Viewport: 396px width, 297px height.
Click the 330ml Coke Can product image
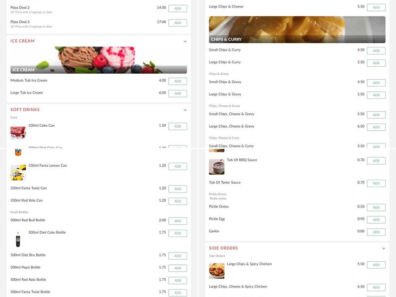18,133
